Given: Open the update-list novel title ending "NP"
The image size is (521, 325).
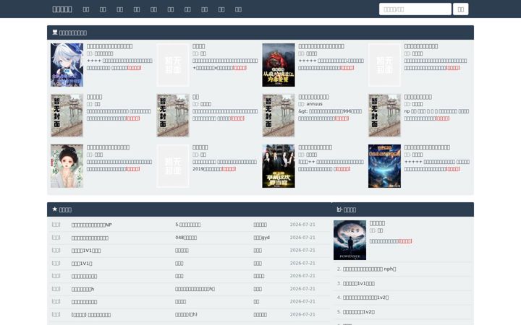Looking at the screenshot, I should coord(92,225).
